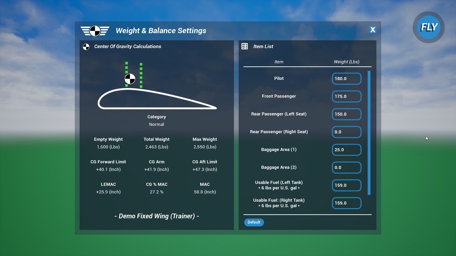Click the Item List vertical scrollbar
The height and width of the screenshot is (256, 456).
(x=369, y=133)
